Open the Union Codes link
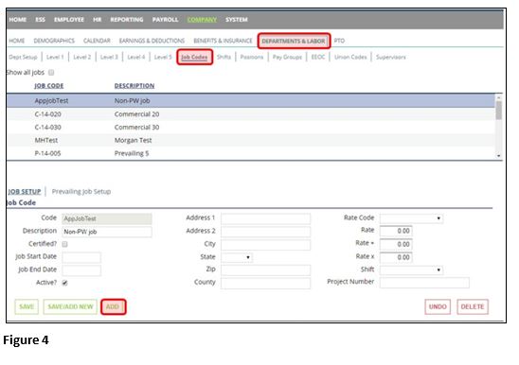 350,57
